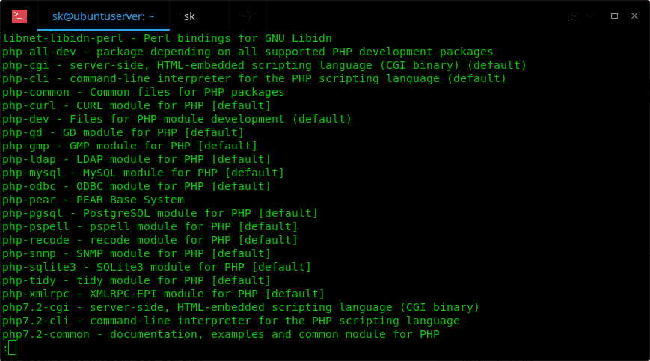The height and width of the screenshot is (361, 650).
Task: Click the red terminal app icon
Action: click(19, 16)
